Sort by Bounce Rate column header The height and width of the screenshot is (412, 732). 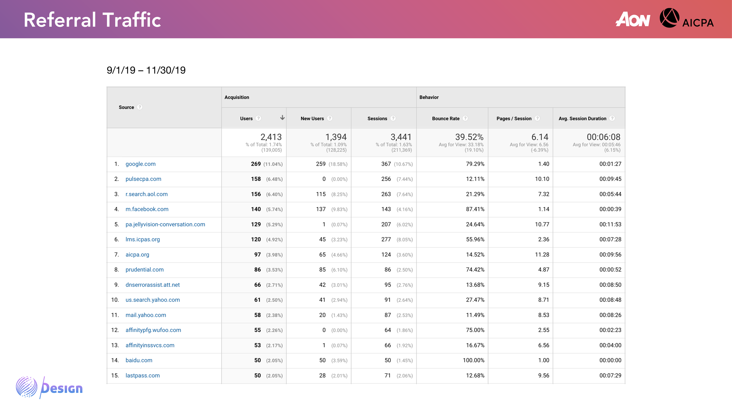click(x=445, y=118)
